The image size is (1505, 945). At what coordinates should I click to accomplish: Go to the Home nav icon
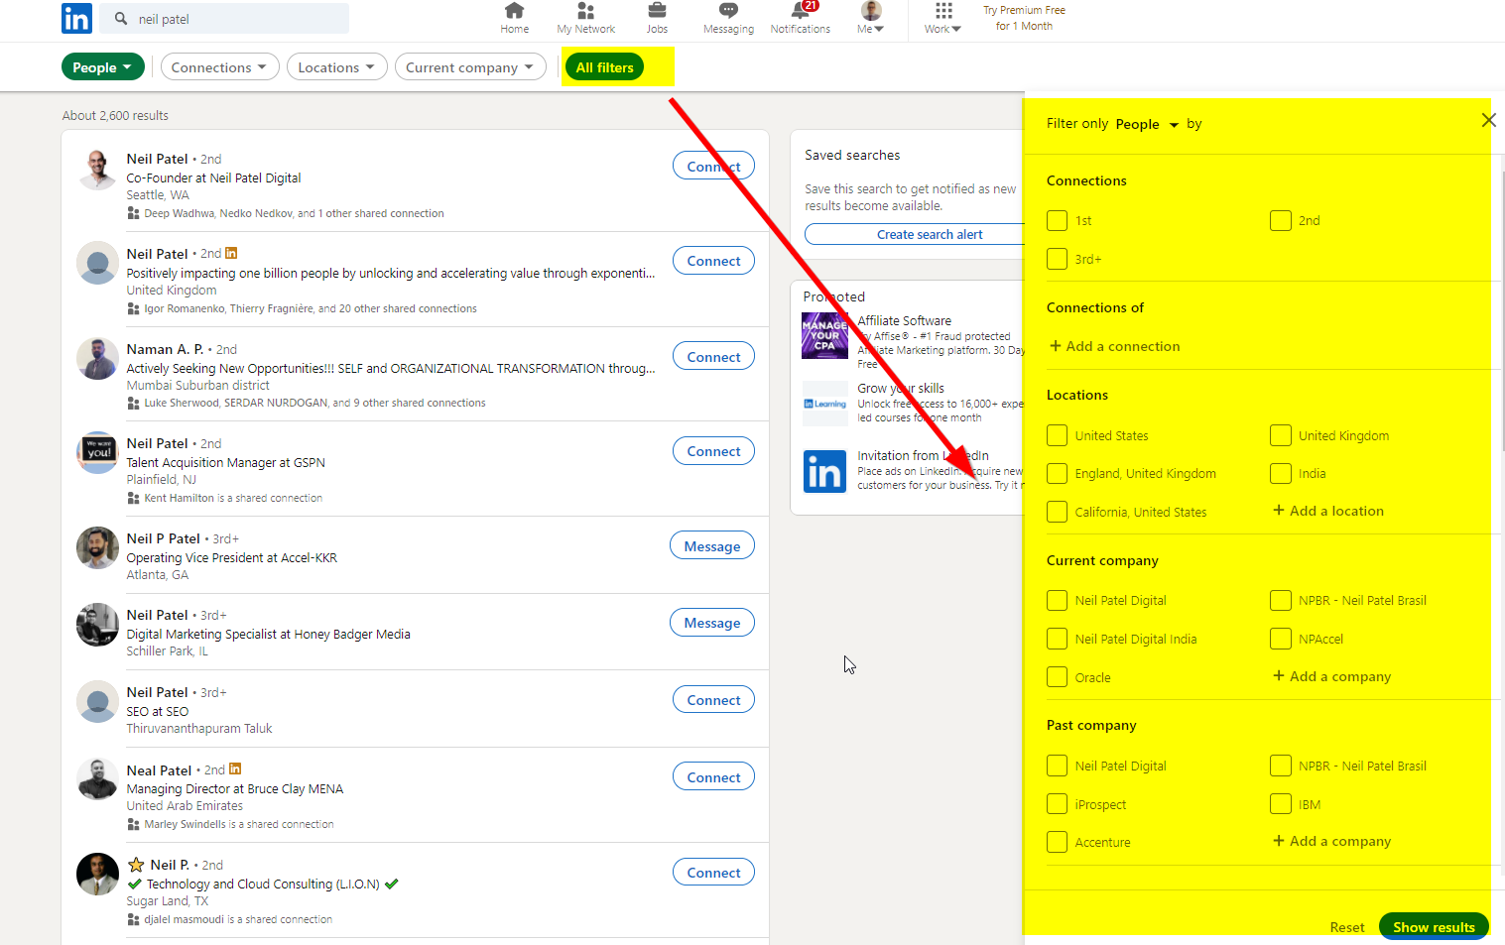coord(514,11)
